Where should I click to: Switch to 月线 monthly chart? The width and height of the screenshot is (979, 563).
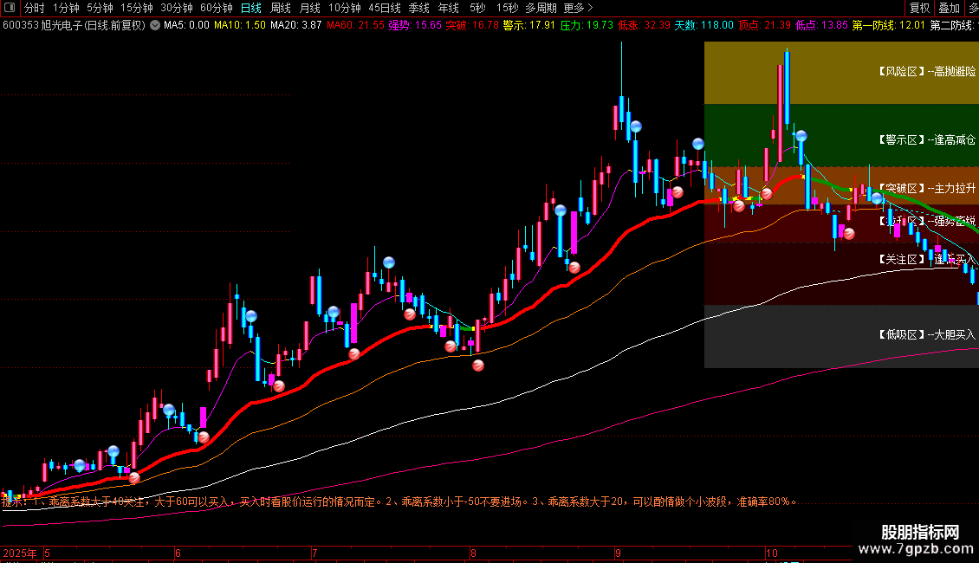309,8
